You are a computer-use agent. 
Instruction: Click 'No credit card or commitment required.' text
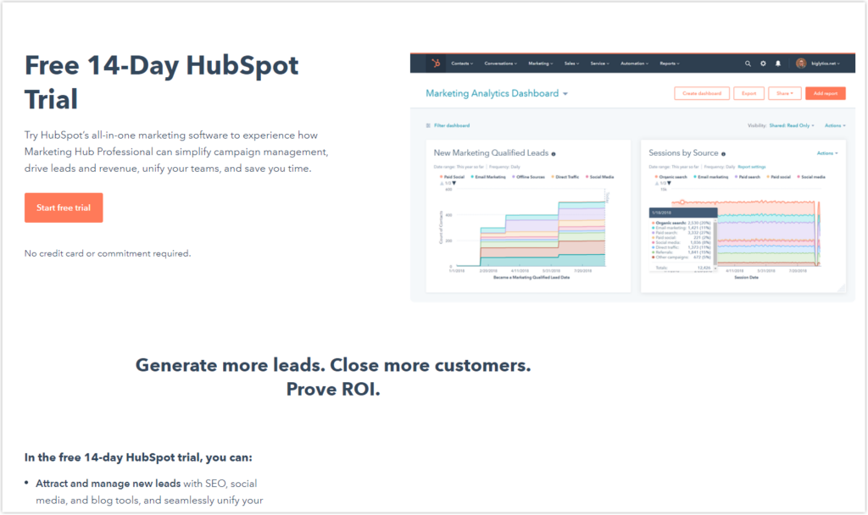click(108, 253)
